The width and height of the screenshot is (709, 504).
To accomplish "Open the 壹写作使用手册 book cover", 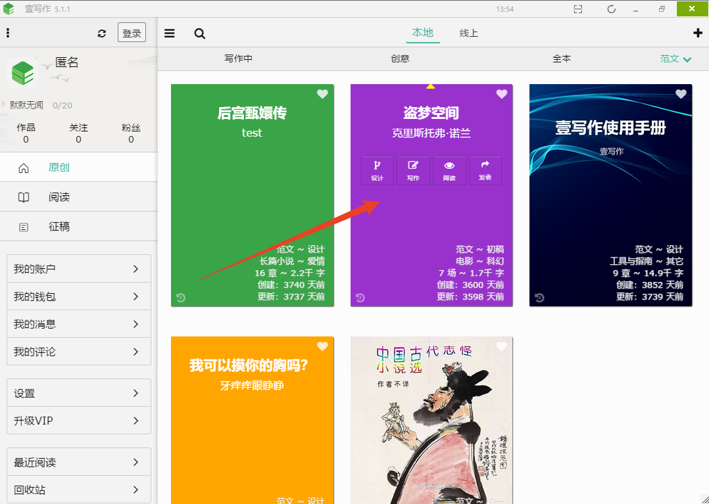I will click(610, 195).
